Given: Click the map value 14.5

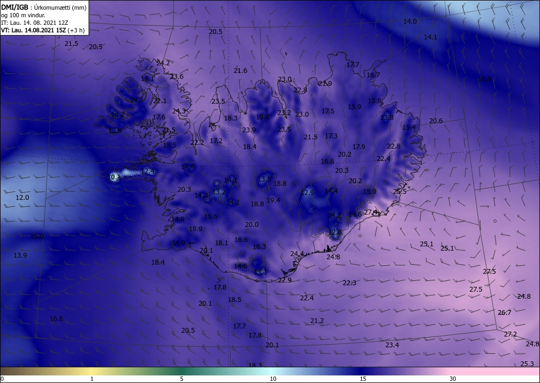Looking at the screenshot, I should (x=137, y=100).
